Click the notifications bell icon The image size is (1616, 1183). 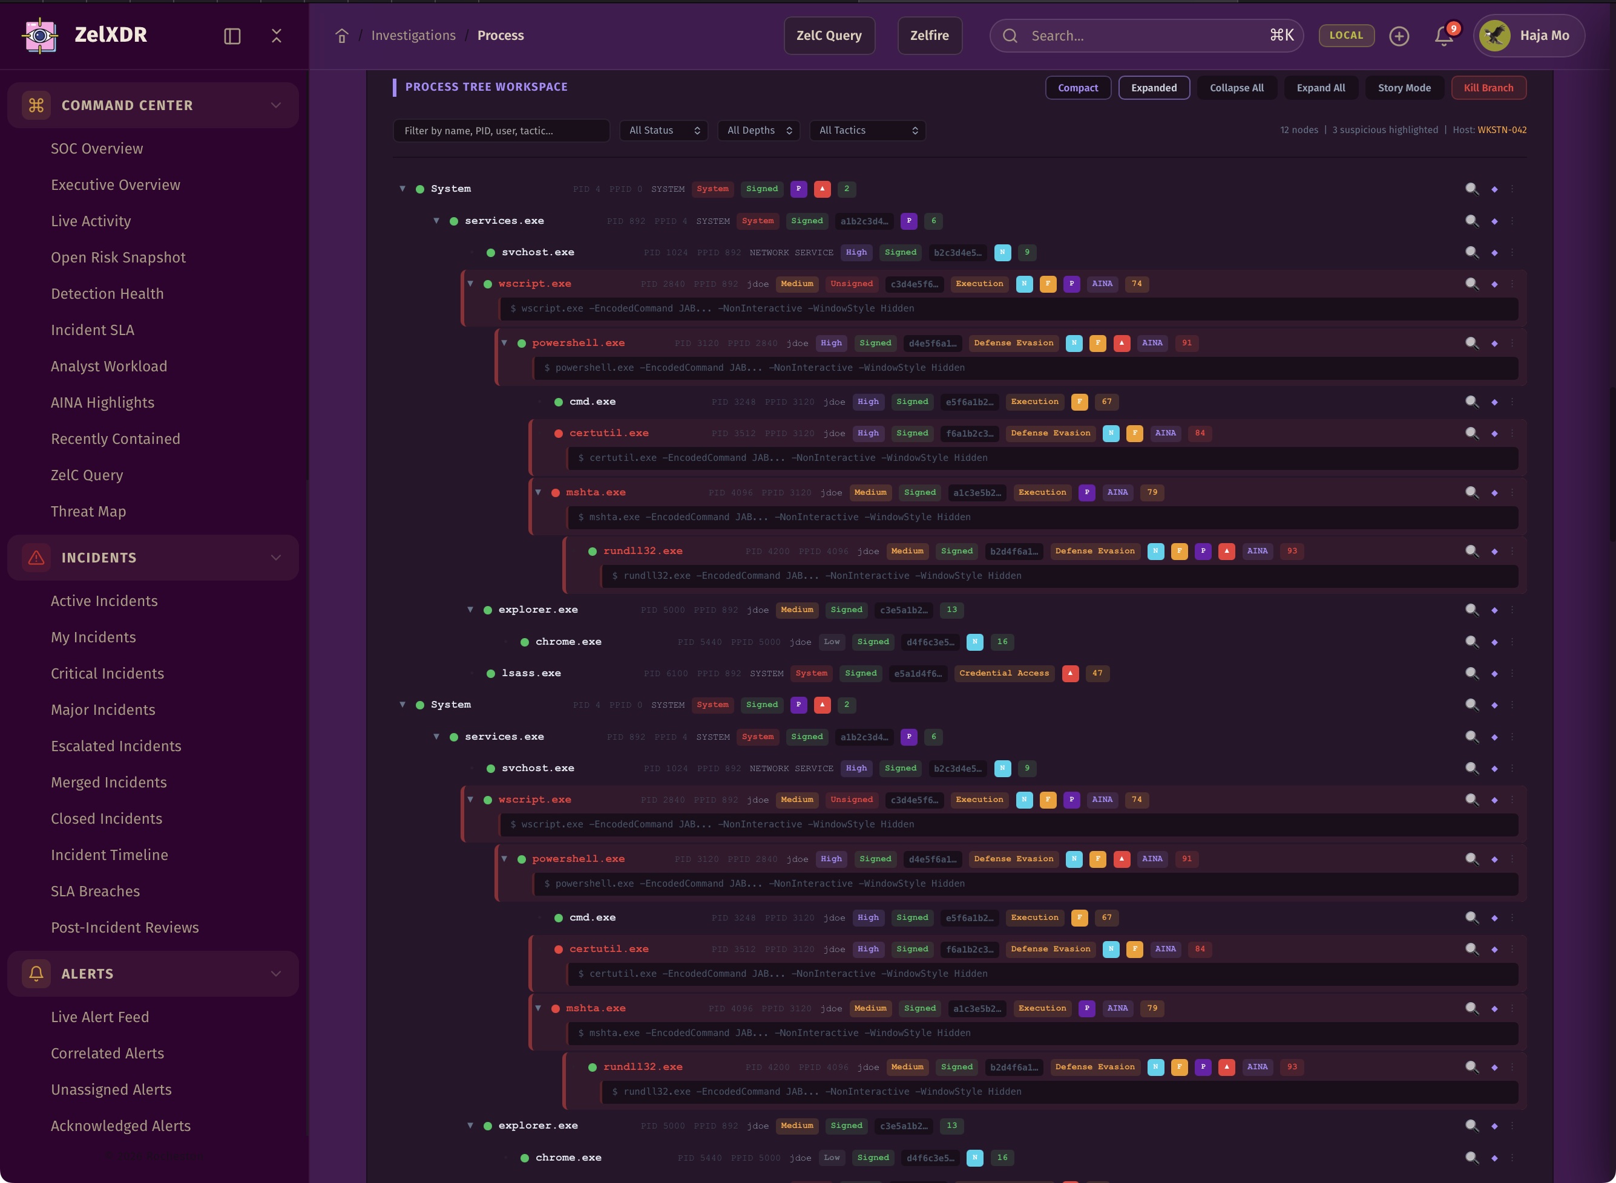[1444, 36]
